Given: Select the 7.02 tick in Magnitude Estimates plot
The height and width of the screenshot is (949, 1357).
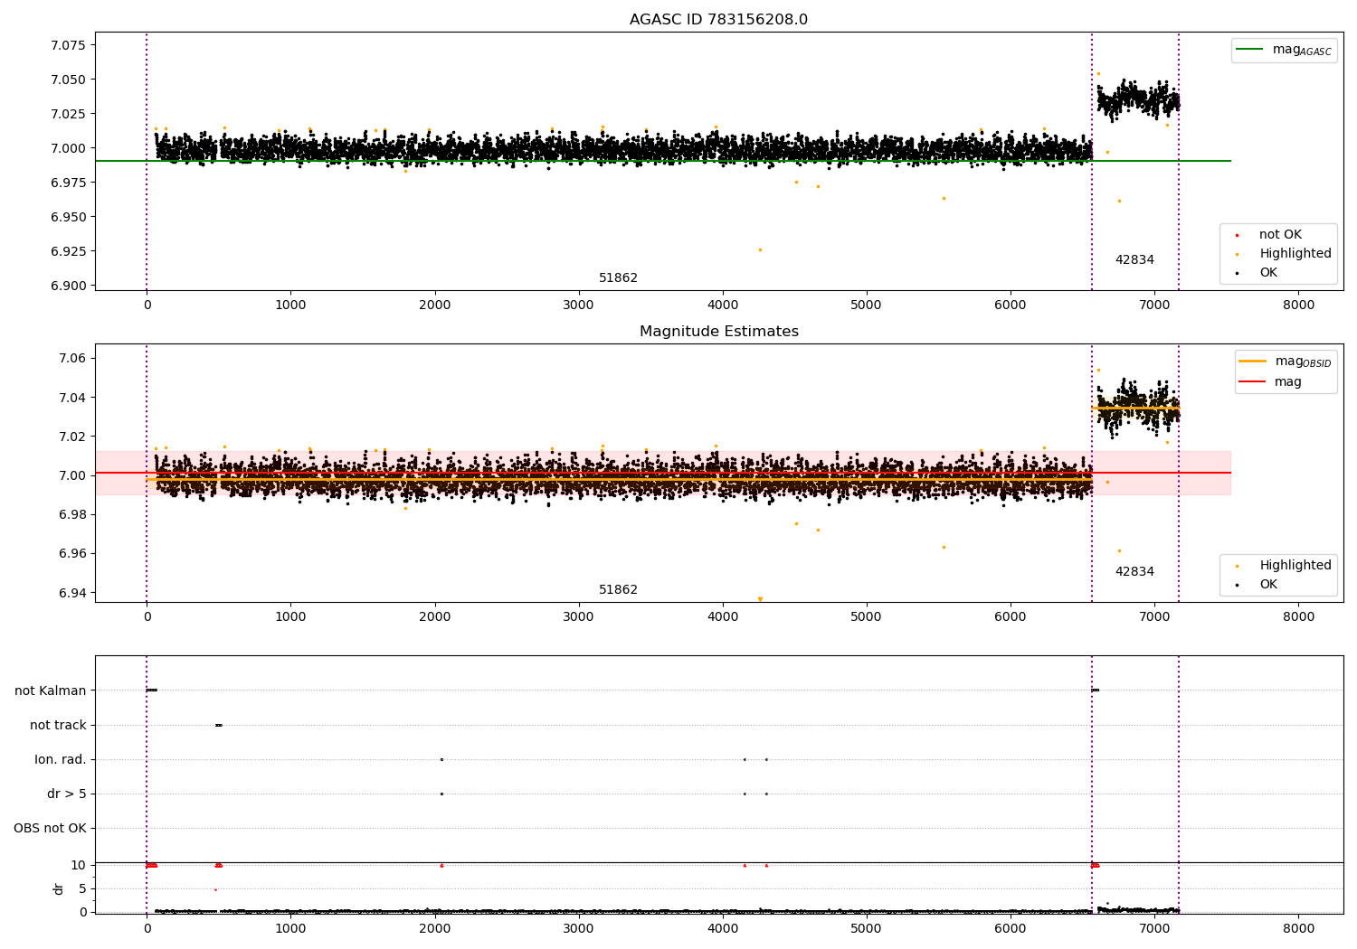Looking at the screenshot, I should coord(71,437).
